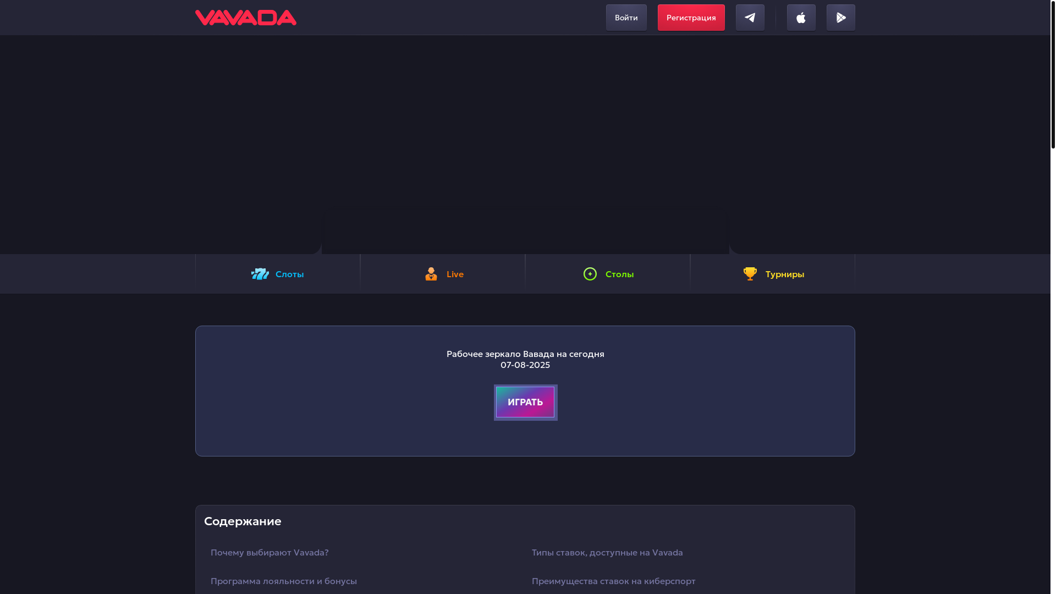Open the Telegram channel icon
This screenshot has width=1056, height=594.
pyautogui.click(x=750, y=18)
